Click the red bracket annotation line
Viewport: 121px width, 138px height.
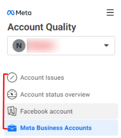[x=4, y=101]
